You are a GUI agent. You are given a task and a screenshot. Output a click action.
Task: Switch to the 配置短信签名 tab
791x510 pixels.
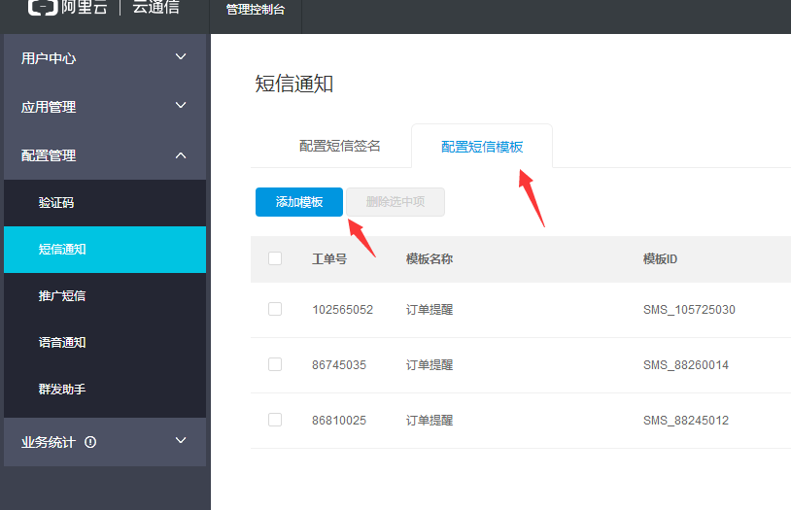tap(340, 146)
